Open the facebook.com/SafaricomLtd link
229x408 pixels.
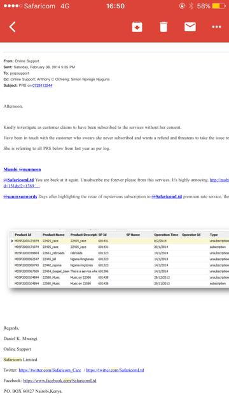point(60,381)
